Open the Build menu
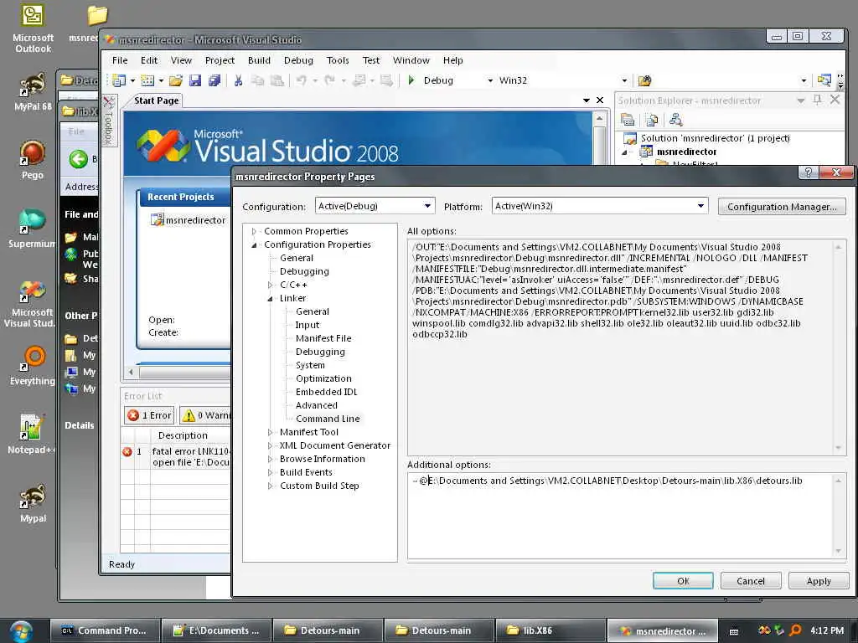This screenshot has width=858, height=643. 259,60
